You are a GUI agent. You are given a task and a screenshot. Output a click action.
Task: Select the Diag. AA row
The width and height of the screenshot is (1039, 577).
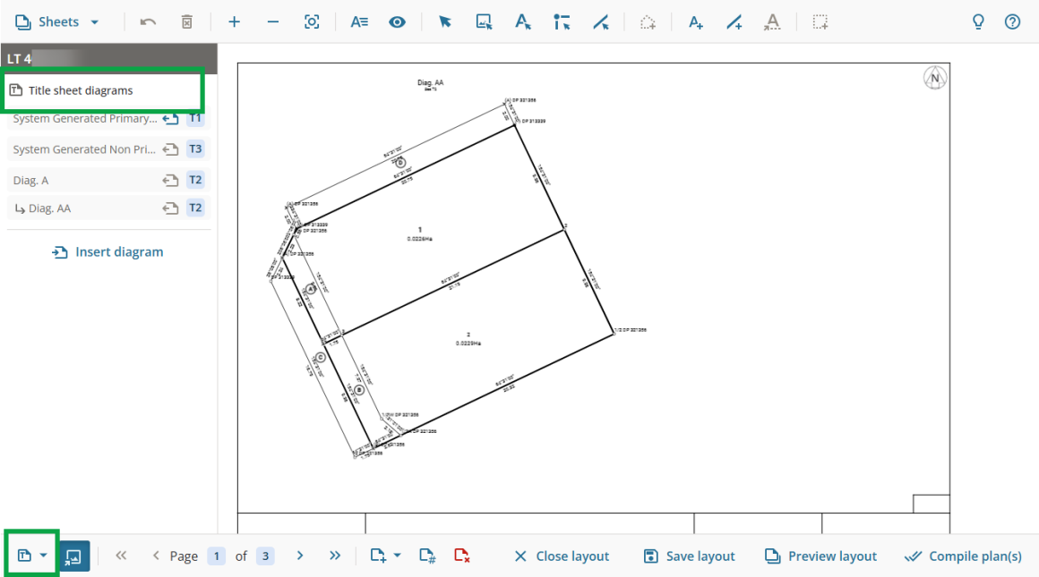click(108, 208)
